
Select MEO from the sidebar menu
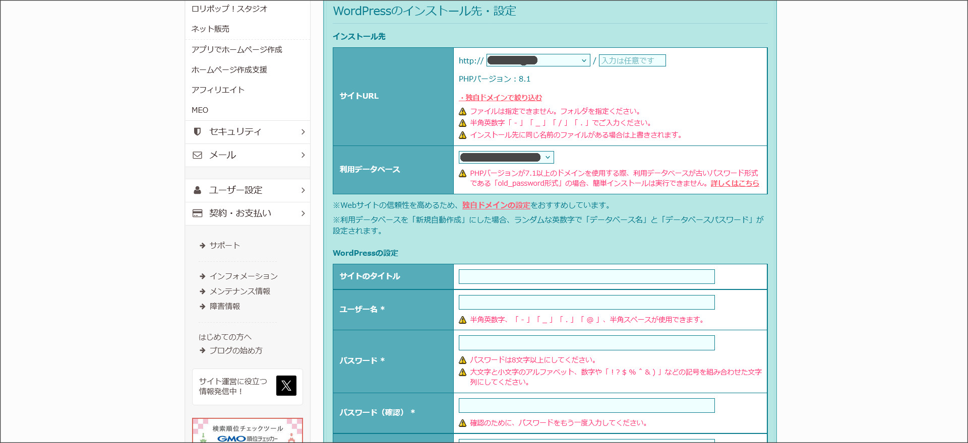(200, 110)
